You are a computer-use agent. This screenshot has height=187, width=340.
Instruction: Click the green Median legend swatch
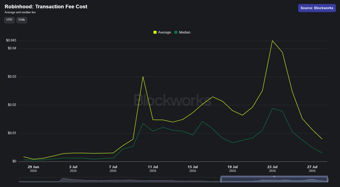(x=176, y=32)
